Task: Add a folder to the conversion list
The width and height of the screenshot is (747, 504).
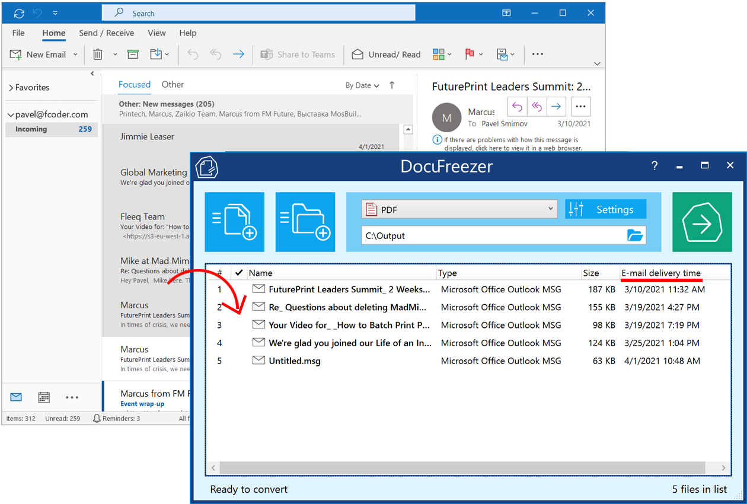Action: point(305,222)
